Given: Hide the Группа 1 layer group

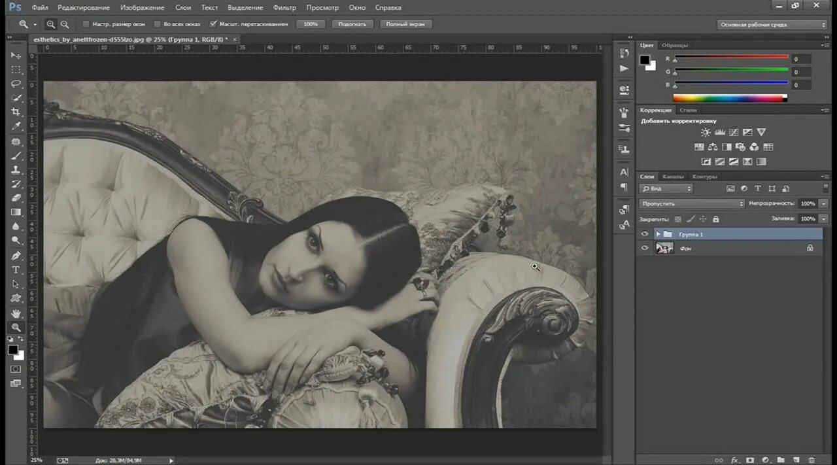Looking at the screenshot, I should point(645,234).
